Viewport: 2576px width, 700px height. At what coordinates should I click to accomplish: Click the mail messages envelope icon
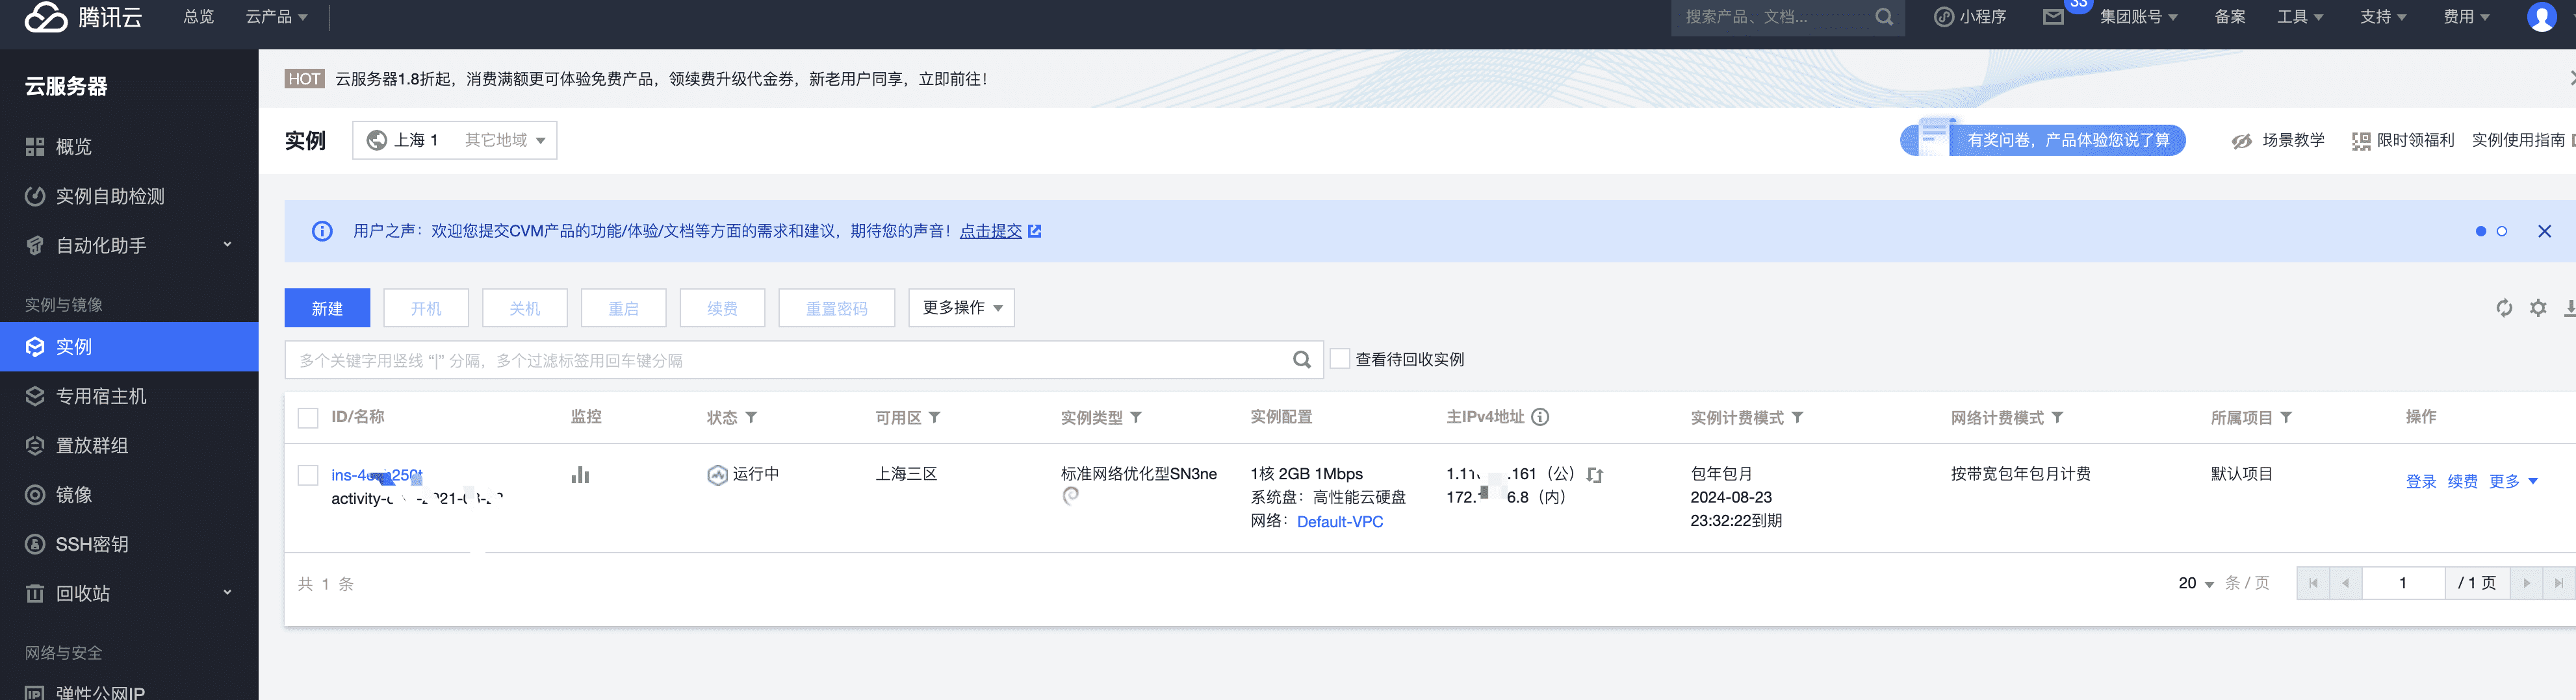[x=2052, y=17]
